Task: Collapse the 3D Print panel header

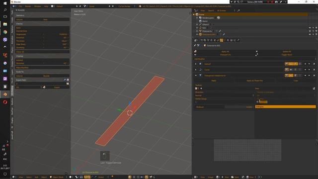Action: 20,10
